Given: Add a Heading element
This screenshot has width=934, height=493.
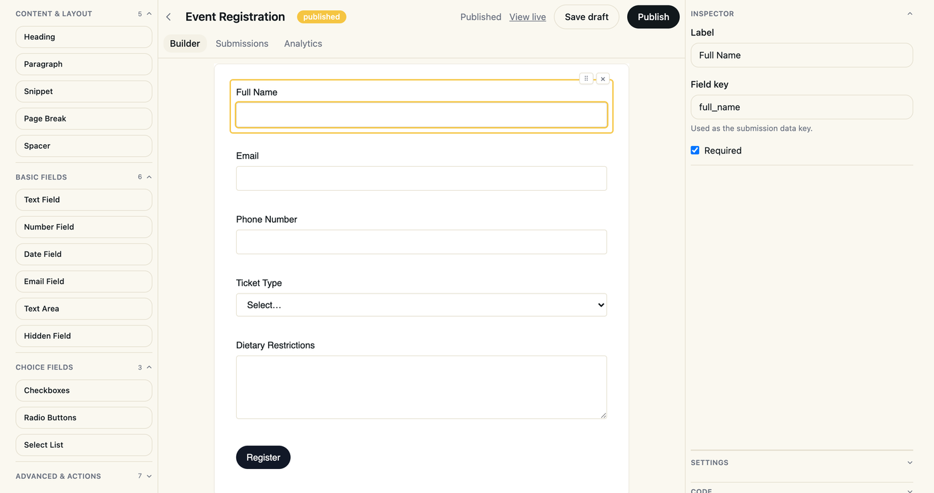Looking at the screenshot, I should 84,37.
